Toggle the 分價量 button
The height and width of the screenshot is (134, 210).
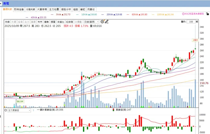pyautogui.click(x=78, y=22)
